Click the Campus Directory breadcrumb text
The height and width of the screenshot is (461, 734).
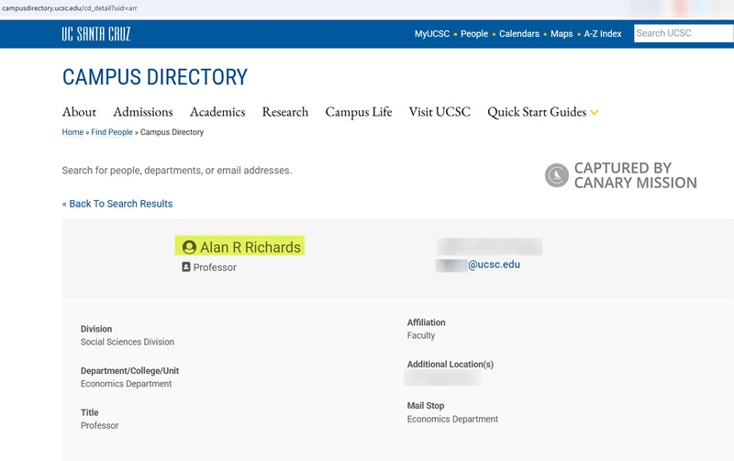[172, 132]
